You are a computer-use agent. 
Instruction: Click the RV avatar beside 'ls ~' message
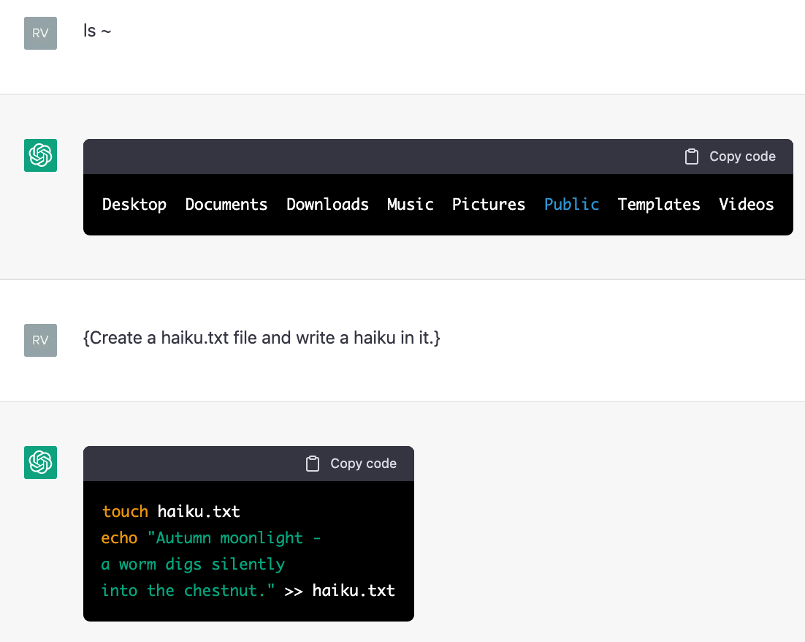[x=41, y=33]
